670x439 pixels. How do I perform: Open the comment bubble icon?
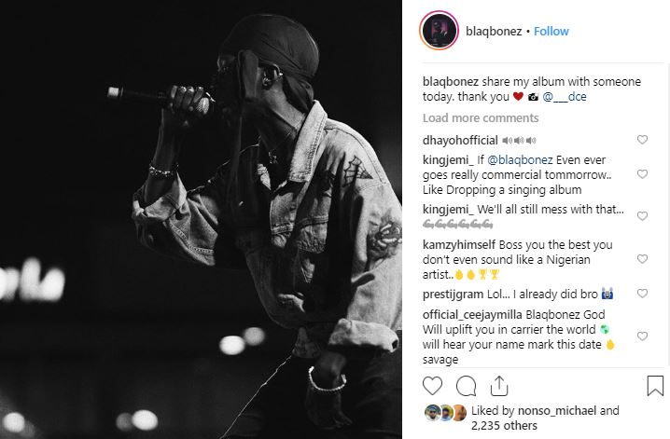click(x=466, y=386)
